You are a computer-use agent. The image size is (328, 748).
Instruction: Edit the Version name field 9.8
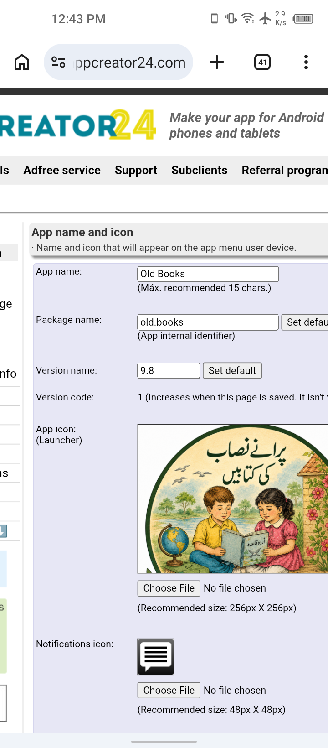point(169,370)
